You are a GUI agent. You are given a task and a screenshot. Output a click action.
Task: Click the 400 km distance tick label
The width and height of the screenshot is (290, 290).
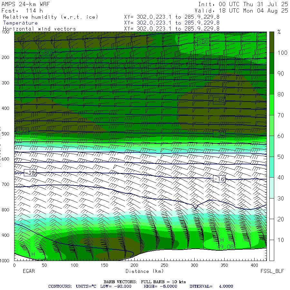pyautogui.click(x=254, y=265)
